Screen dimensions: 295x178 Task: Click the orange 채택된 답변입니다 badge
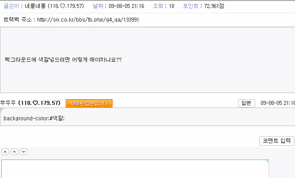pyautogui.click(x=89, y=103)
